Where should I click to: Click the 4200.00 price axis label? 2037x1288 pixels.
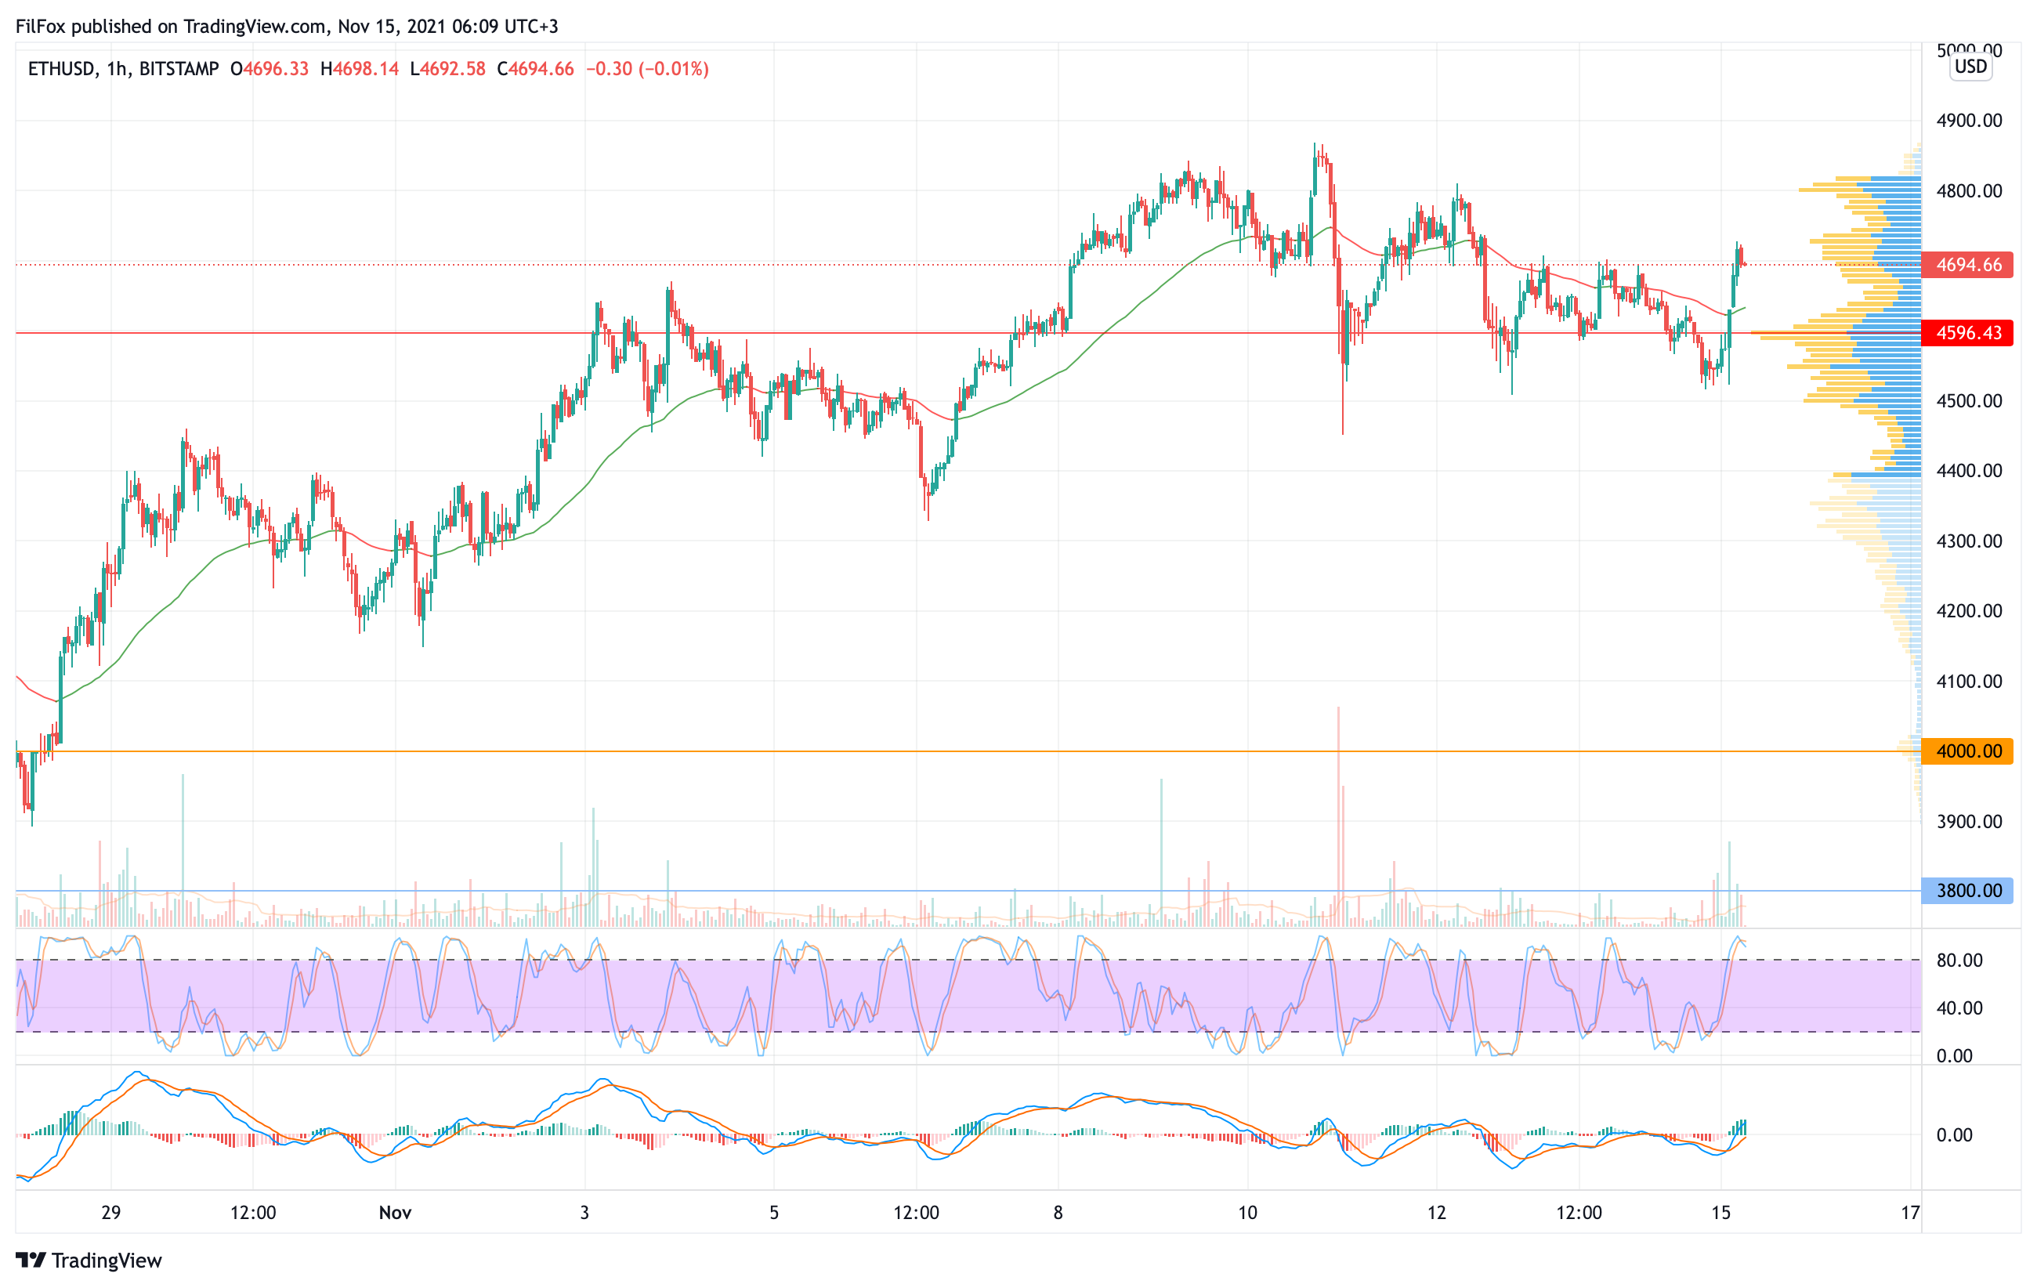[x=1970, y=610]
